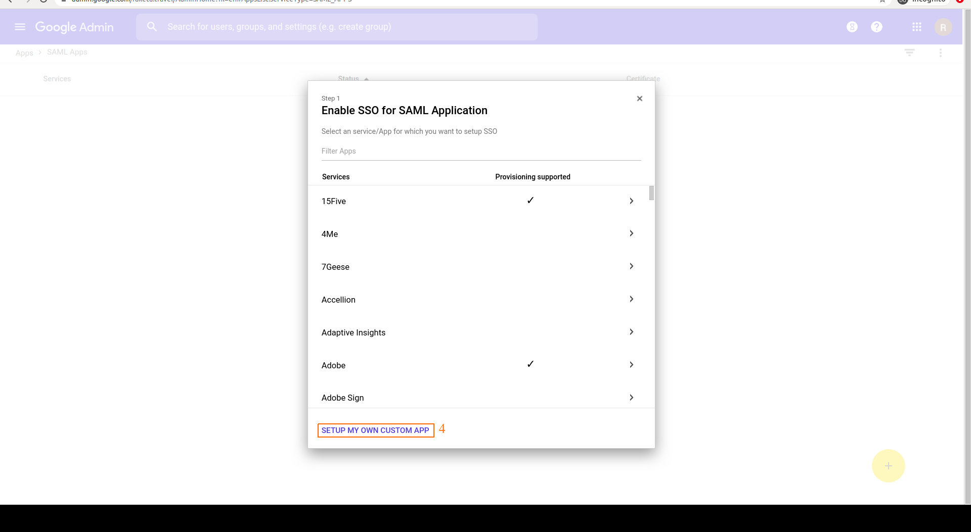
Task: Expand the Adobe chevron arrow
Action: 632,365
